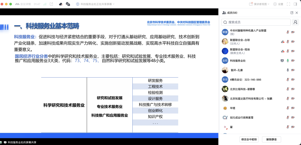Click muted mic icon for 联盟联合会-白琼
The image size is (301, 145).
point(288,42)
